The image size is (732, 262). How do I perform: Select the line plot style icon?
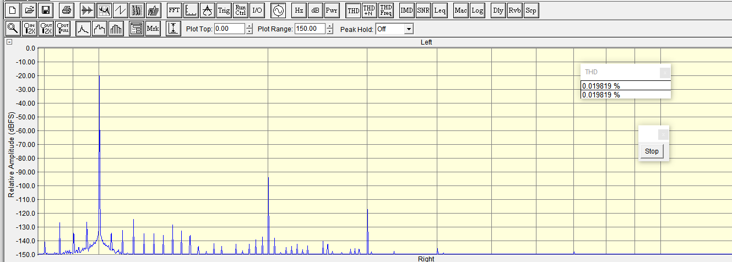[x=83, y=29]
